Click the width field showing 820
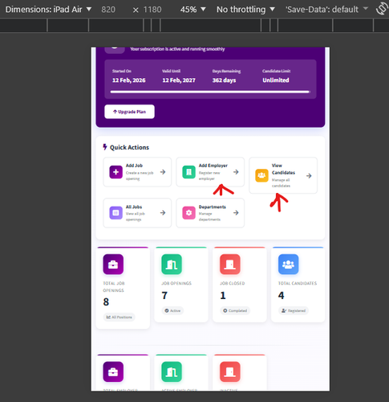 108,10
